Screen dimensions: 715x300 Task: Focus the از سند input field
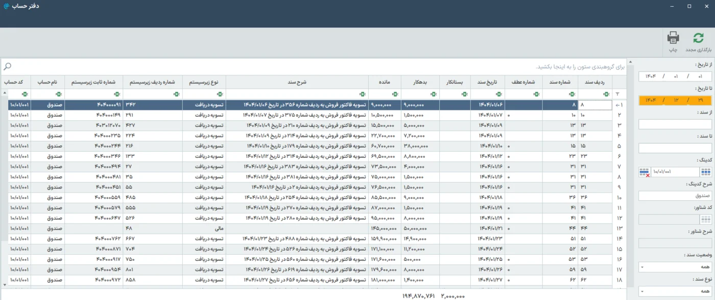(675, 124)
